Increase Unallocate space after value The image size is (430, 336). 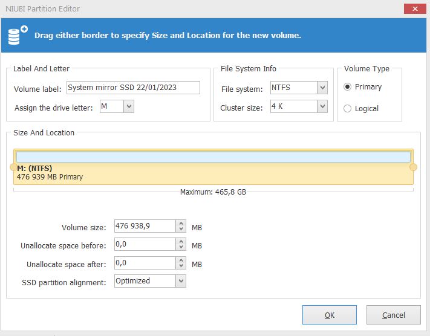(181, 260)
